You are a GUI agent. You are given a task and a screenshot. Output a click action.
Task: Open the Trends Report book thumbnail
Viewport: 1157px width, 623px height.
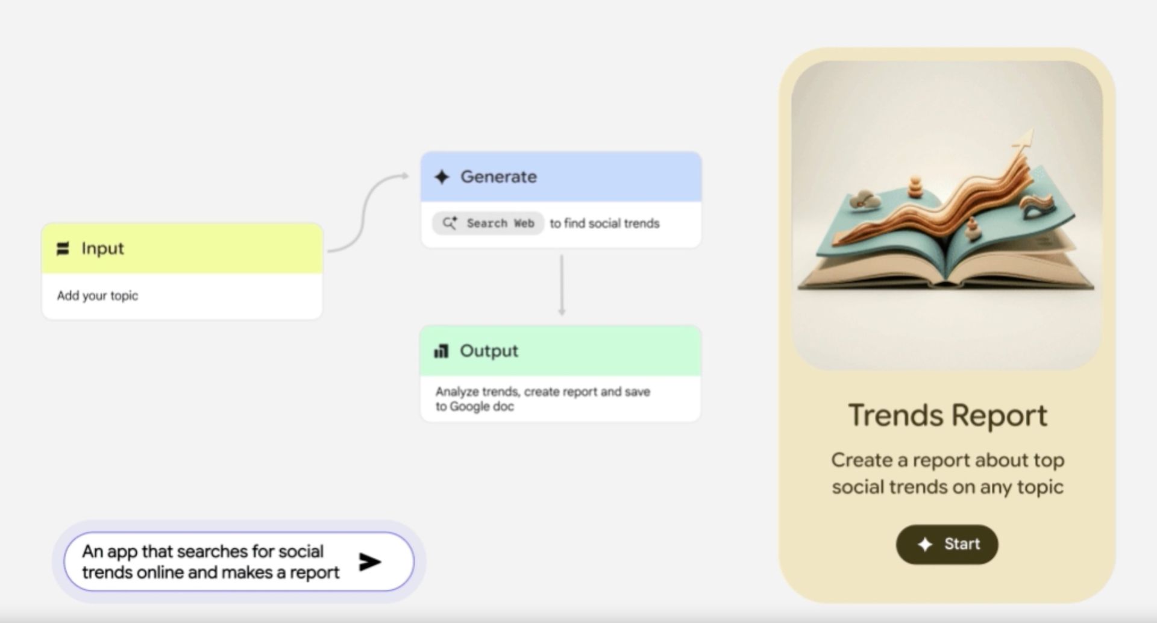(947, 214)
